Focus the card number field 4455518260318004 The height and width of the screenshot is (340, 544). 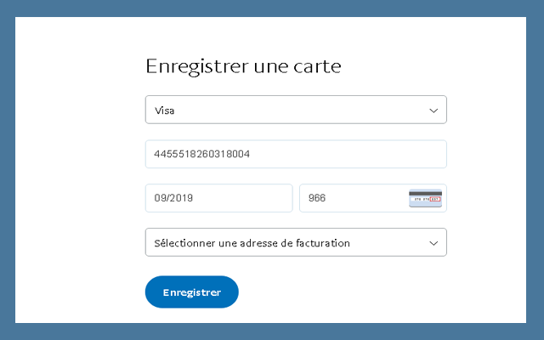coord(296,155)
